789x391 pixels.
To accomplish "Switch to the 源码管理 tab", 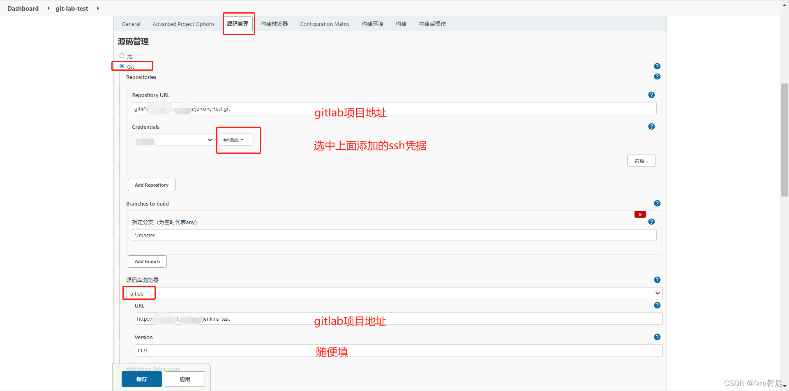I will point(238,24).
